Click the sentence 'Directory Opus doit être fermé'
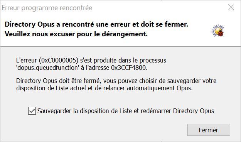The height and width of the screenshot is (142, 241). (58, 81)
